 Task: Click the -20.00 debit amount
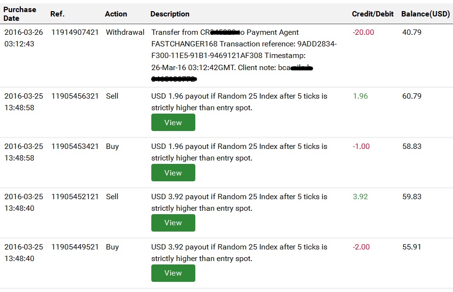pyautogui.click(x=364, y=32)
